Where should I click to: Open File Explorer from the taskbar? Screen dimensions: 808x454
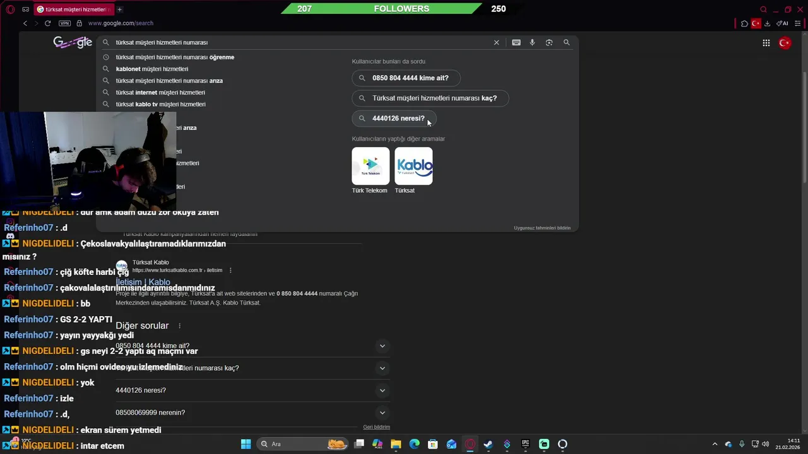click(396, 444)
